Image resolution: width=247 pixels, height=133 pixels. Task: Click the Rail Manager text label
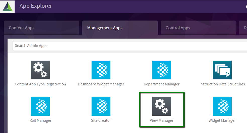pos(40,120)
